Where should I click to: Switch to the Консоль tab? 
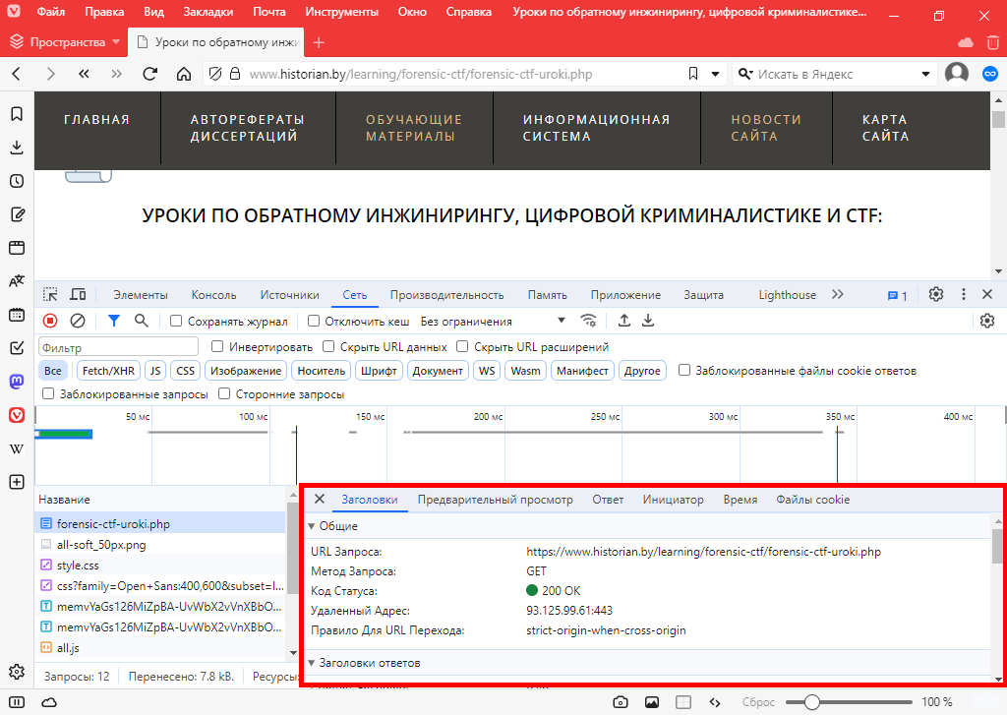213,294
